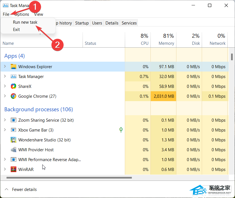This screenshot has width=235, height=198.
Task: Select the Zoom Sharing Service (32 bit) name
Action: [x=46, y=120]
